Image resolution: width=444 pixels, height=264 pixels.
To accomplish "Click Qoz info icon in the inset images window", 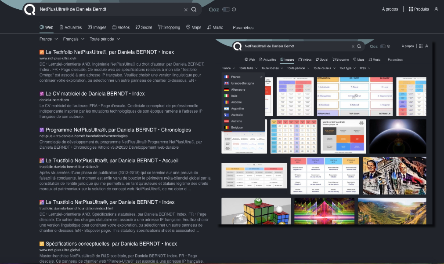I will pos(389,46).
